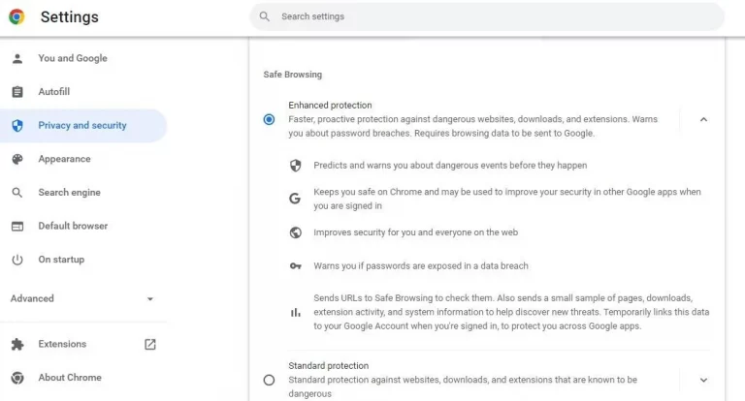This screenshot has width=745, height=401.
Task: Click the clipboard icon next to Autofill
Action: click(x=17, y=92)
